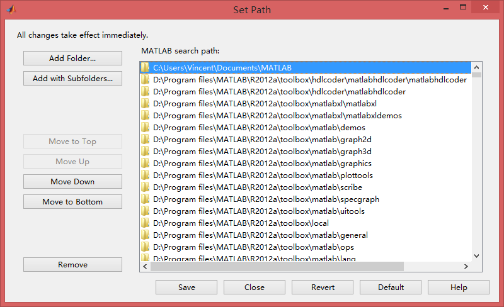This screenshot has width=504, height=307.
Task: Click scroll down arrow of path list
Action: (476, 256)
